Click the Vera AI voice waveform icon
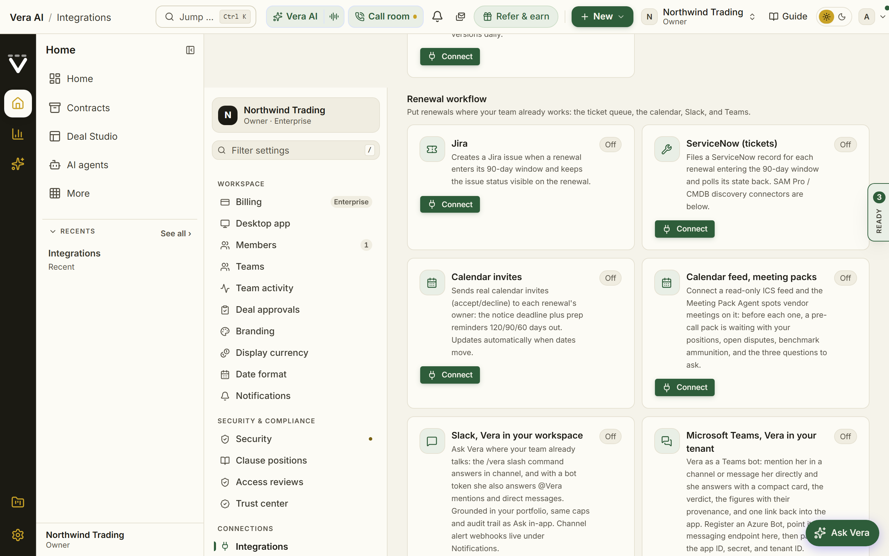This screenshot has height=556, width=889. pos(334,17)
